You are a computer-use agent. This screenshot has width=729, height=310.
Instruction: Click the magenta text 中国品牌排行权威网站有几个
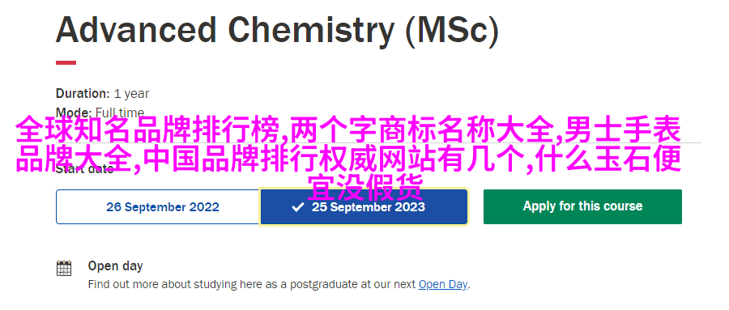335,159
